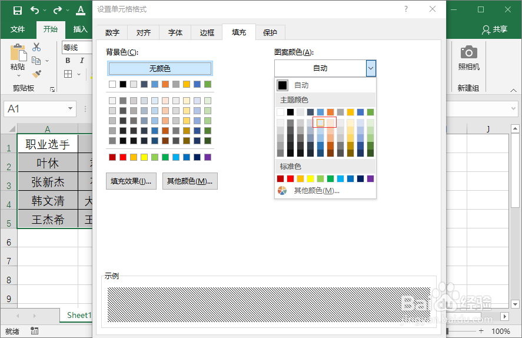The width and height of the screenshot is (522, 338).
Task: Click the zoom in plus icon
Action: coord(481,331)
